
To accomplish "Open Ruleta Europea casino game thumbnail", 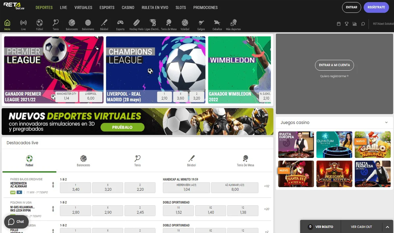I will pos(296,144).
